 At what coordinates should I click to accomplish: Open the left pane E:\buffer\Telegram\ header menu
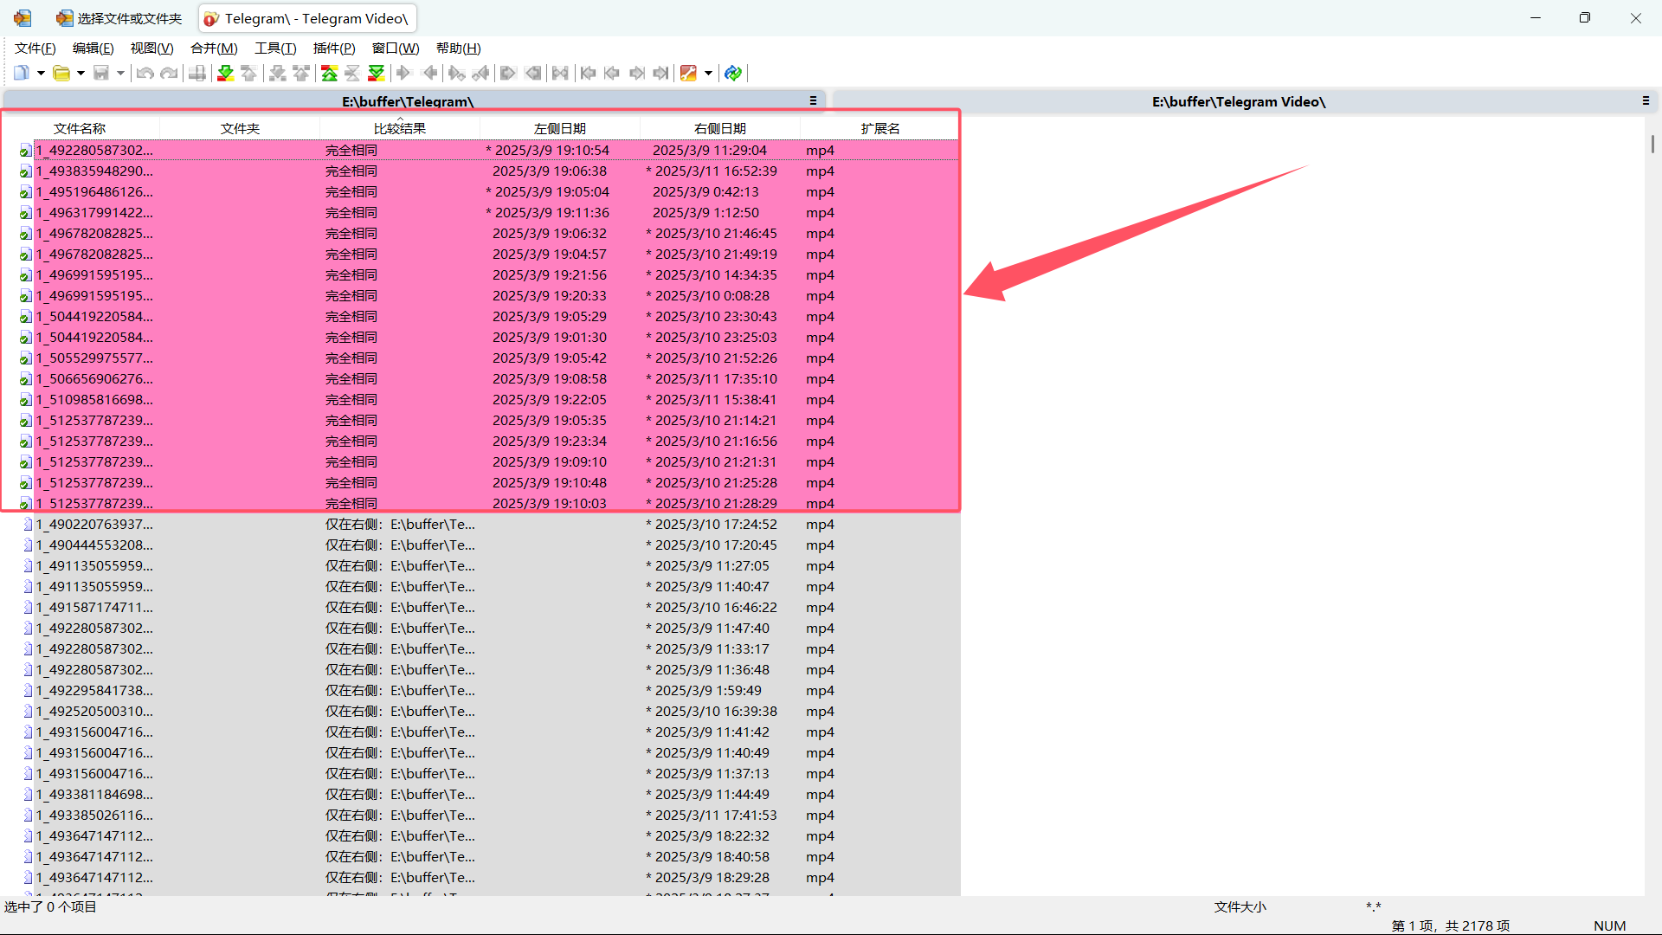tap(813, 101)
